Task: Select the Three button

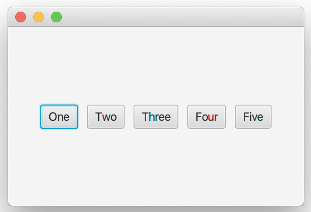Action: tap(156, 117)
